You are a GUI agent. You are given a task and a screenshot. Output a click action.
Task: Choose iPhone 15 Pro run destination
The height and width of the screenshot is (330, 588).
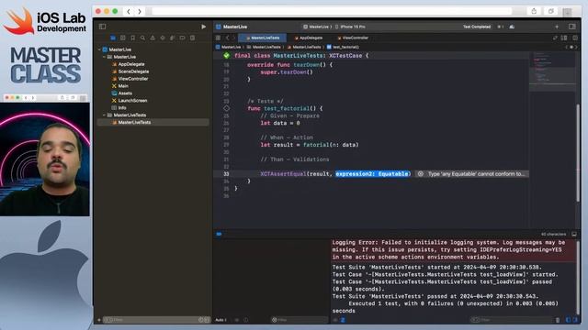(x=350, y=27)
